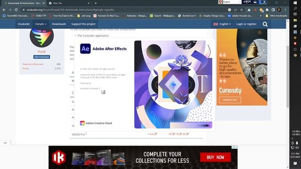
Task: Collapse the bottom ad with the chevron
Action: 5,143
